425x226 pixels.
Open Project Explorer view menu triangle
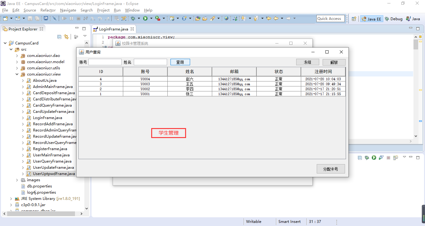[85, 36]
